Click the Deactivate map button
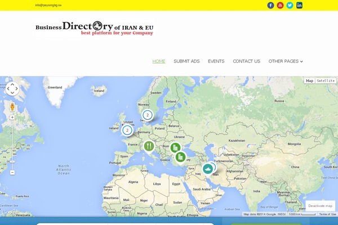Image resolution: width=338 pixels, height=225 pixels. coord(320,206)
